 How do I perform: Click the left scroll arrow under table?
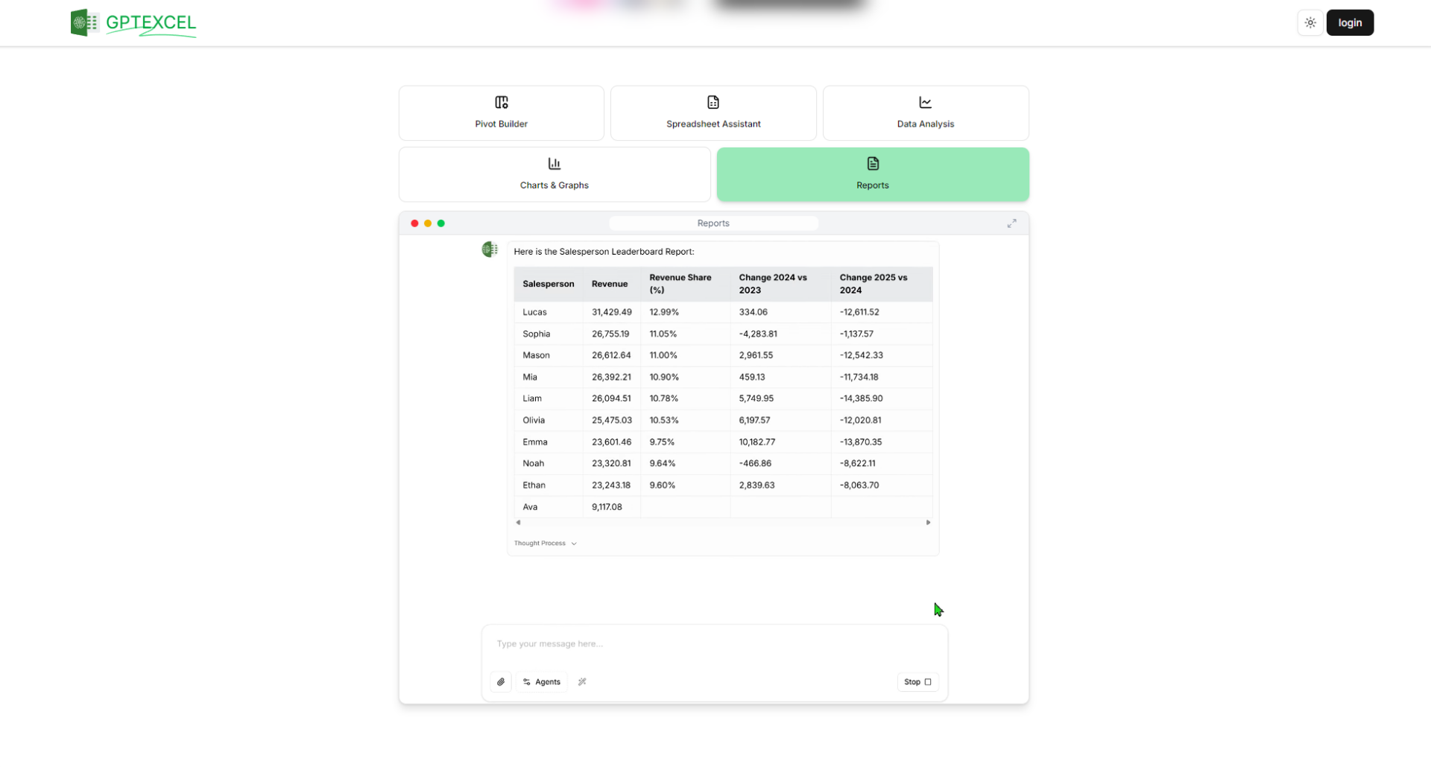(519, 523)
